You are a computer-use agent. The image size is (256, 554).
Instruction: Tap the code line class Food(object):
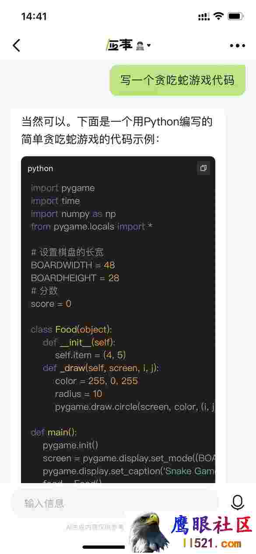pyautogui.click(x=71, y=329)
